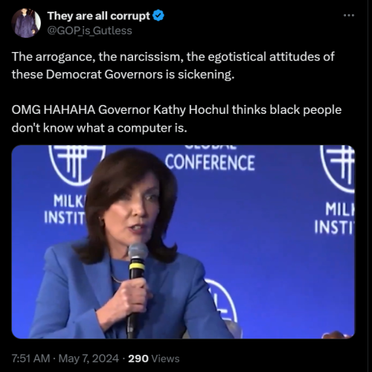Click the left 'MILK INSTIT' text in video
The width and height of the screenshot is (372, 372).
(x=65, y=209)
